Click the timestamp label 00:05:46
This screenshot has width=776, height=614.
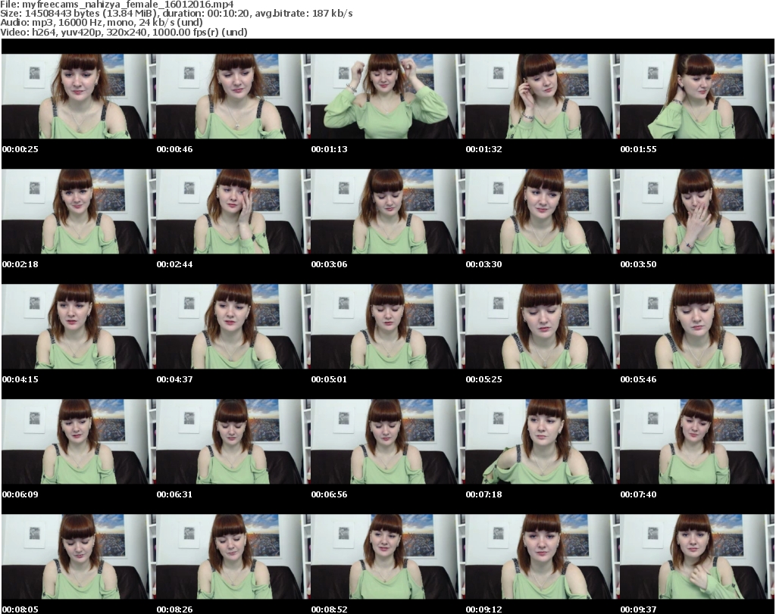click(x=638, y=379)
